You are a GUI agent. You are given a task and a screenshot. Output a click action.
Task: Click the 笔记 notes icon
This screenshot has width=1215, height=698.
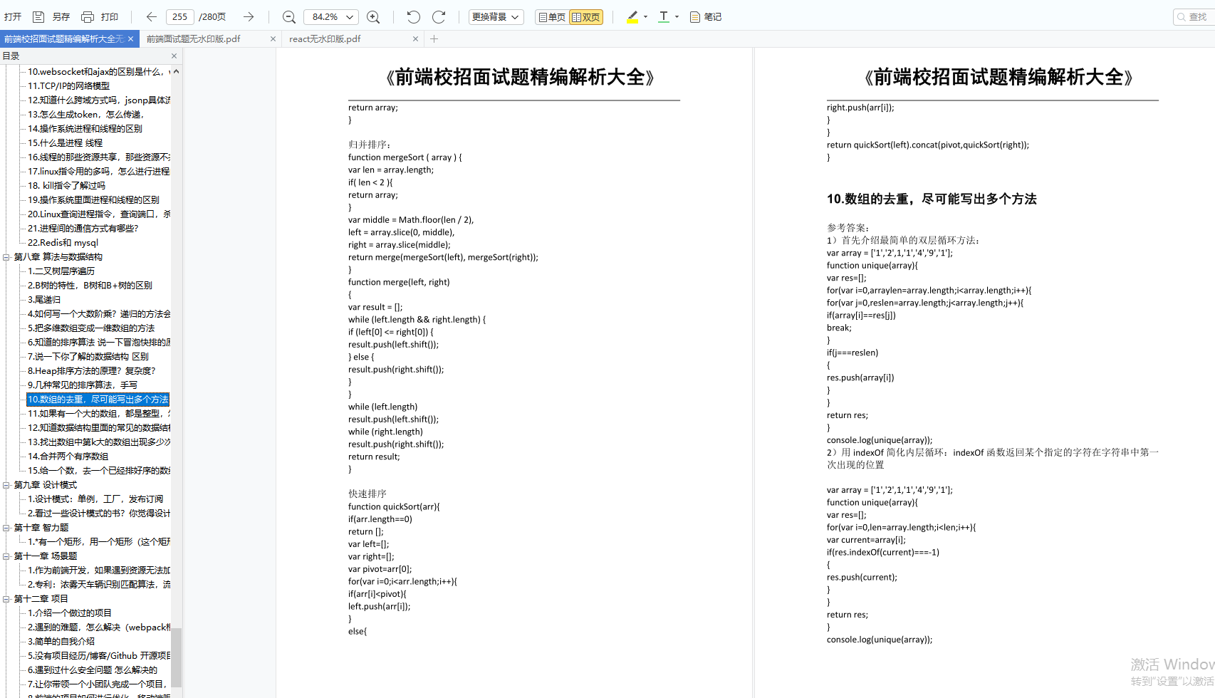pos(695,16)
